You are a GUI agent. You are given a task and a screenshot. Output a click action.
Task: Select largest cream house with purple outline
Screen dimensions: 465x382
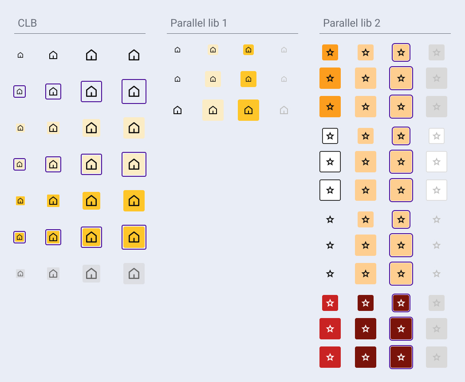(x=134, y=164)
